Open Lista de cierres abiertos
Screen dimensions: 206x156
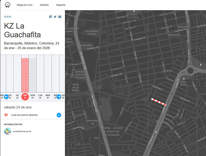pyautogui.click(x=24, y=115)
